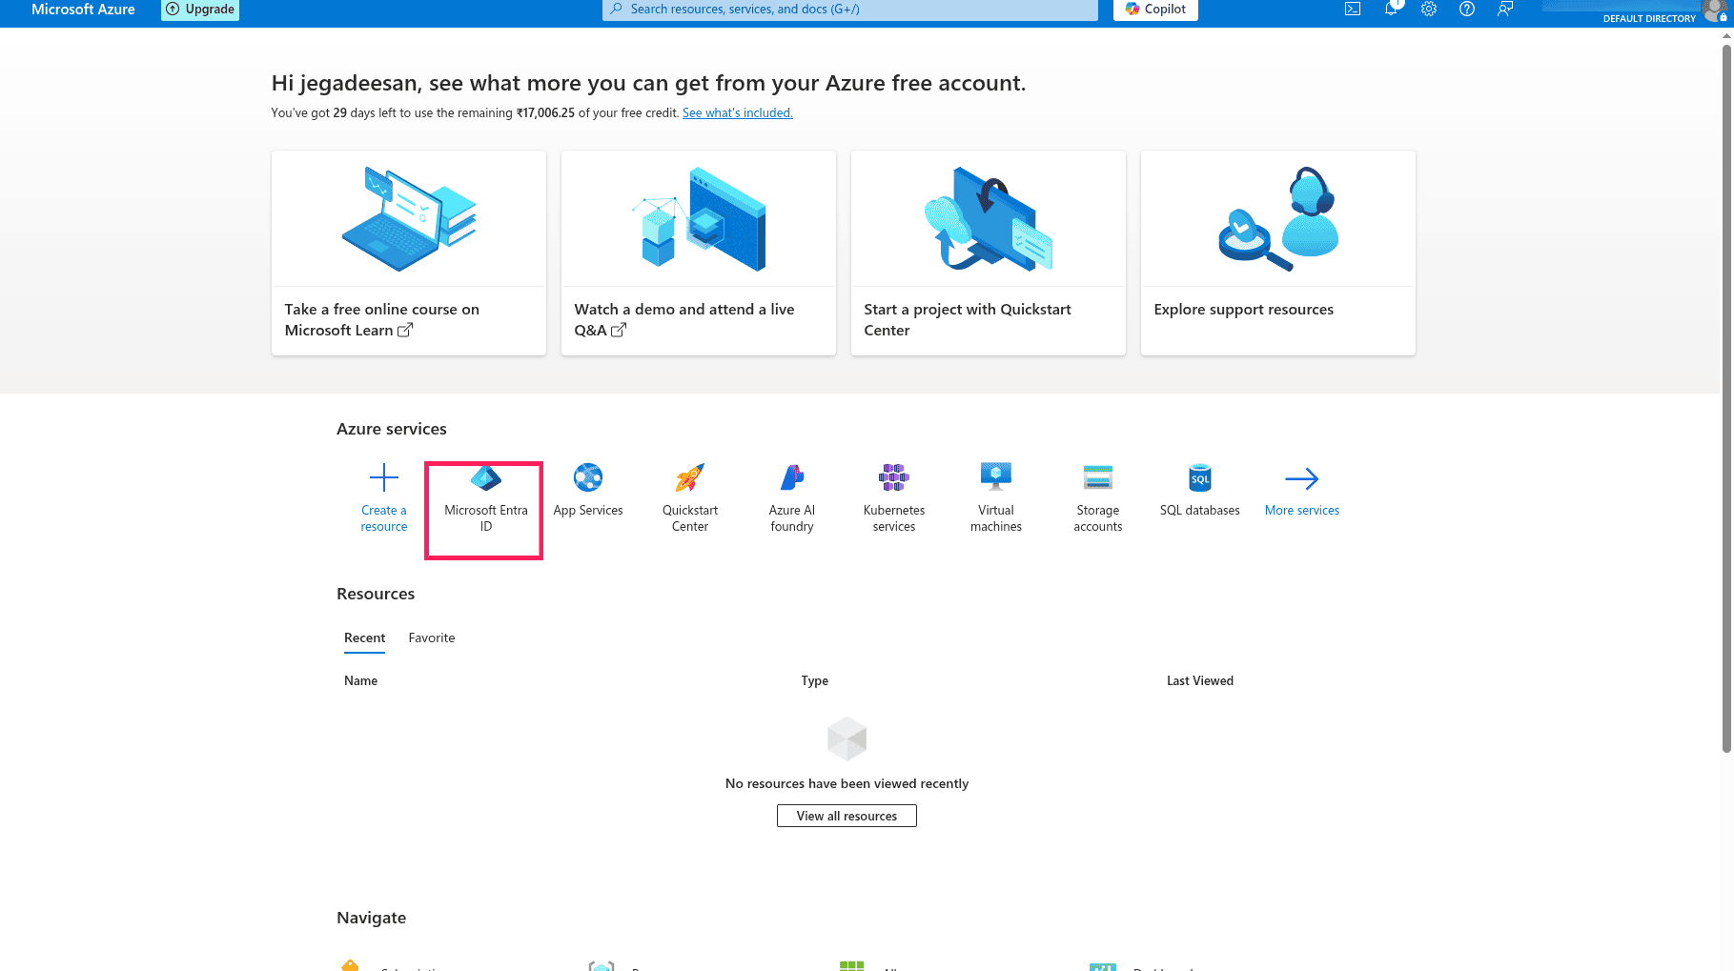1734x971 pixels.
Task: Focus the search resources box
Action: [x=850, y=9]
